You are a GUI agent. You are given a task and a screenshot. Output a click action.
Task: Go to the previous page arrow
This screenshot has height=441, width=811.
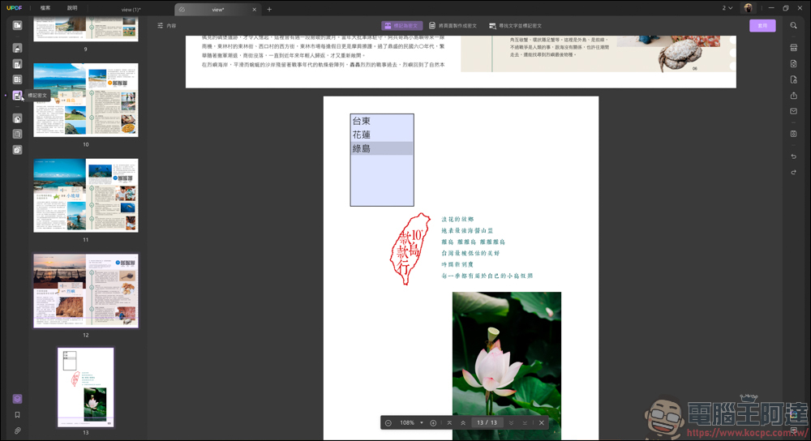click(x=463, y=423)
